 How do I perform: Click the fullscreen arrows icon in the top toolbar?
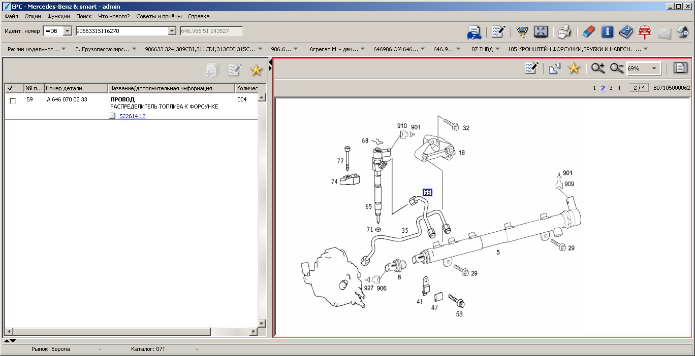(541, 32)
